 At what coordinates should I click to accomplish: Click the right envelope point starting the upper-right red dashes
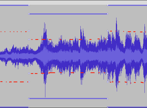click(x=108, y=31)
